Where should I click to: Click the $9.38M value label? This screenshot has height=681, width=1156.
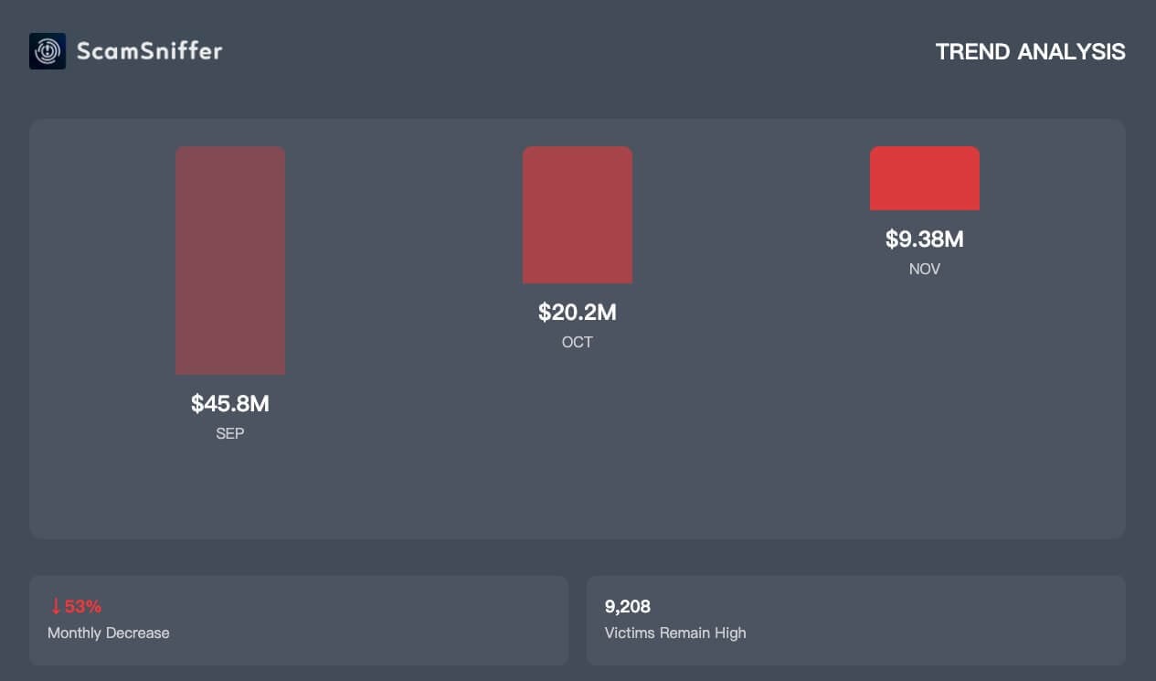(925, 239)
